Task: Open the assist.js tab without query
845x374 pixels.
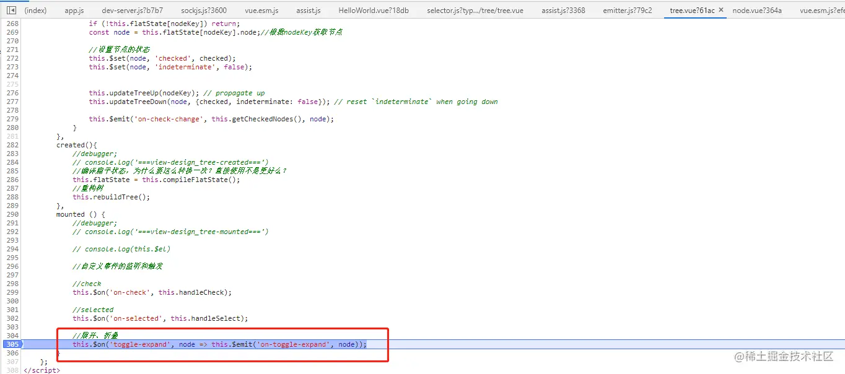Action: pos(309,11)
